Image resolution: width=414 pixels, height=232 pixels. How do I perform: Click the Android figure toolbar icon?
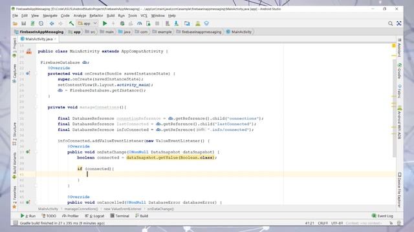pos(198,23)
